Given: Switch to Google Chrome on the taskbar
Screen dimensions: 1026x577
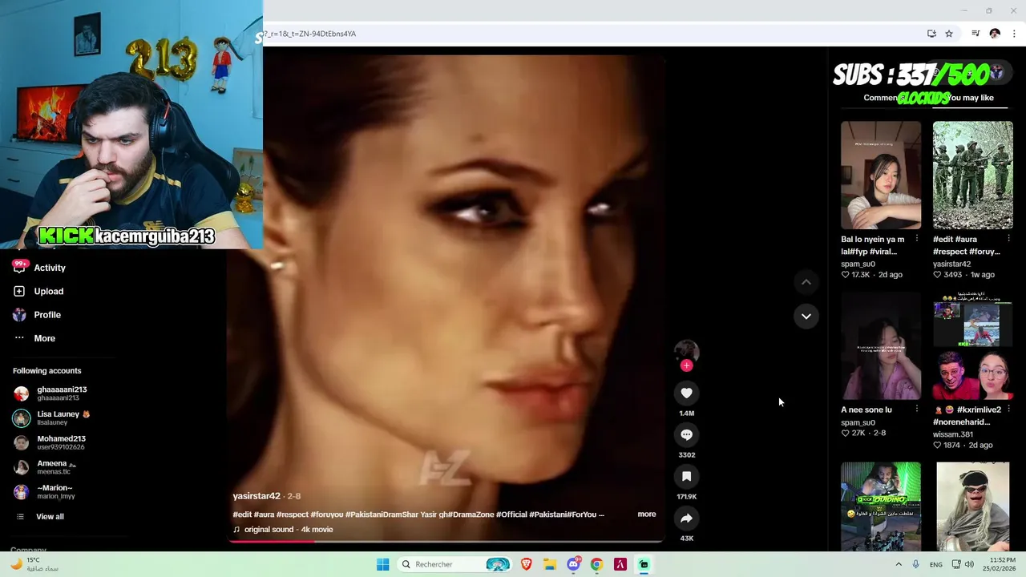Looking at the screenshot, I should pos(596,564).
